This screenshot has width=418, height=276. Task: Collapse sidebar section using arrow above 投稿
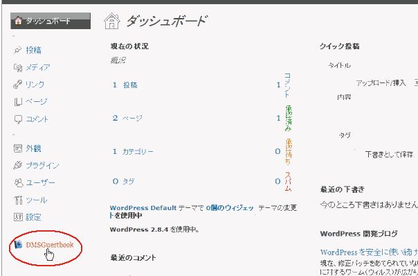click(14, 36)
